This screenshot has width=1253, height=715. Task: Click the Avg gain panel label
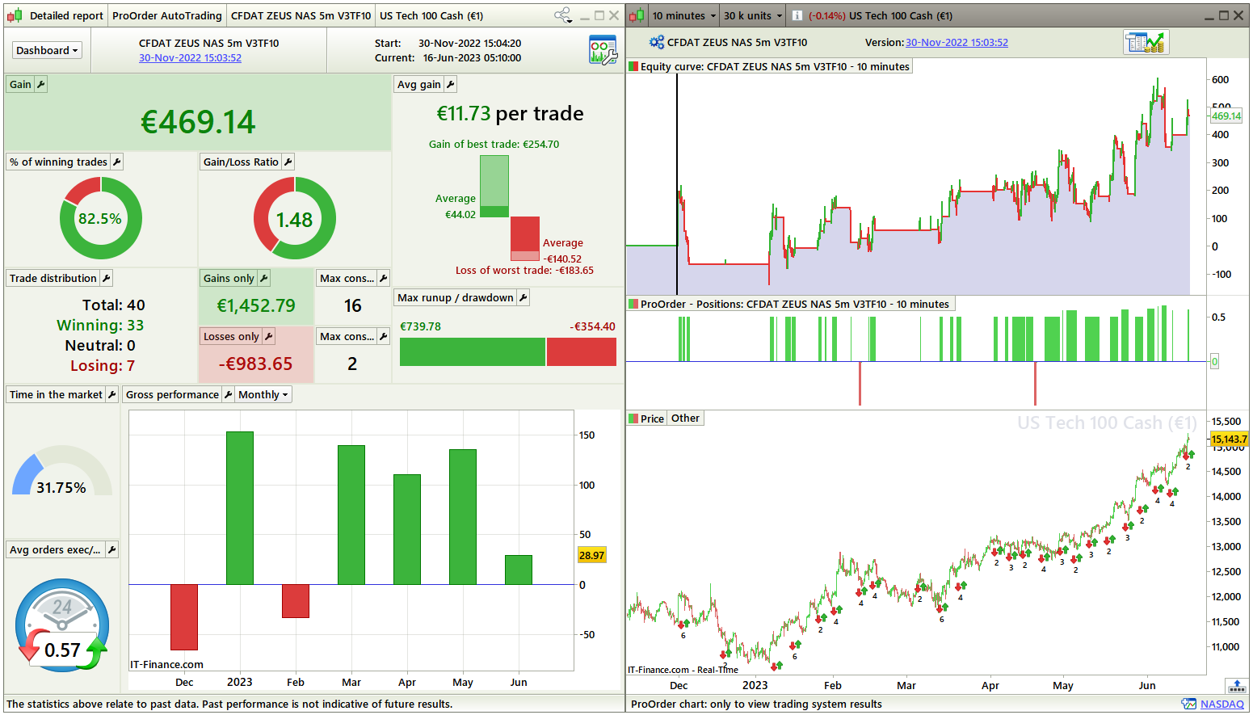[418, 84]
